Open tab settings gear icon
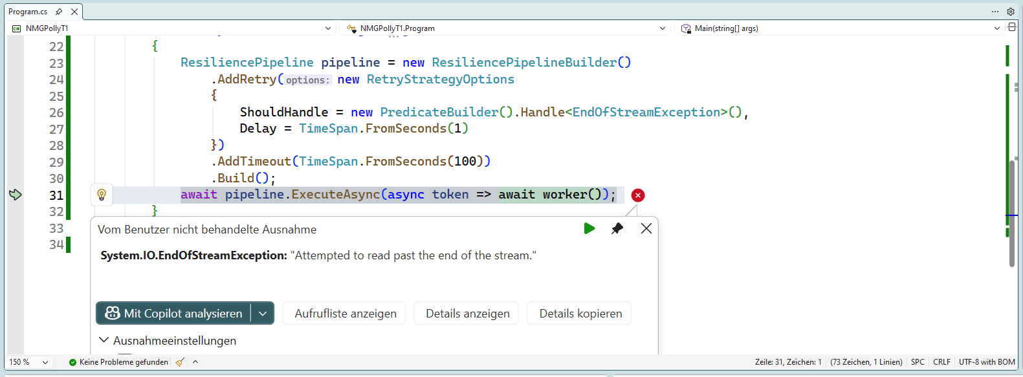This screenshot has width=1023, height=377. click(x=1011, y=12)
